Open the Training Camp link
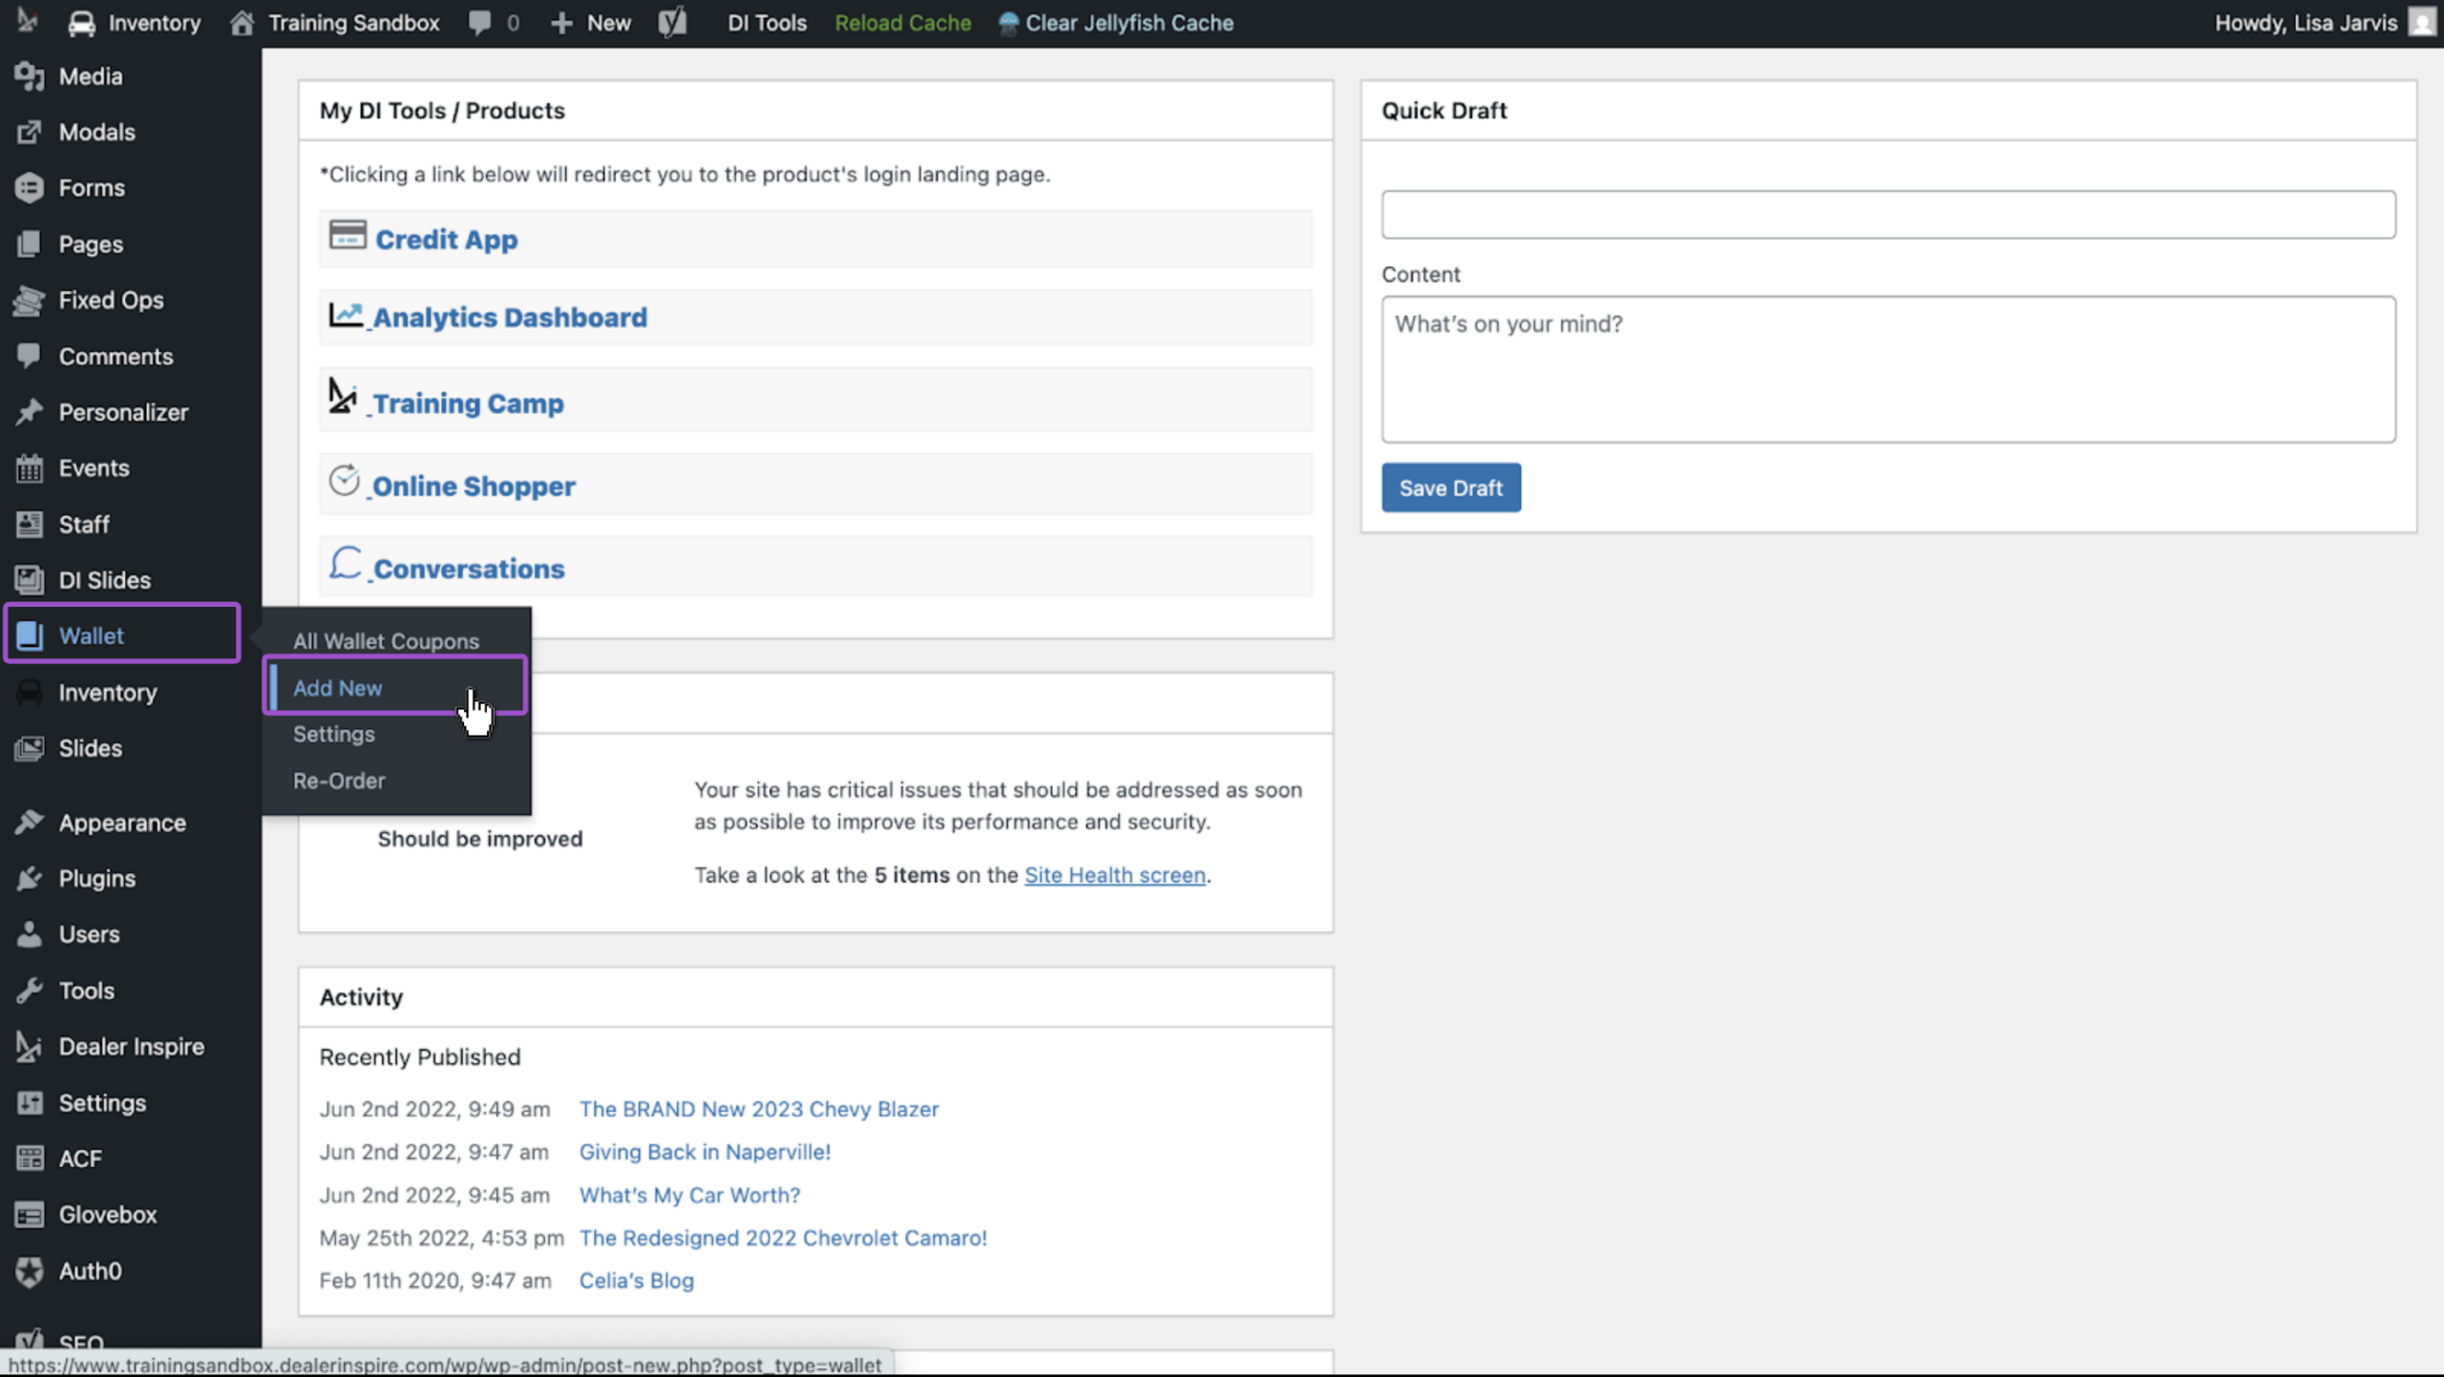 click(x=468, y=404)
